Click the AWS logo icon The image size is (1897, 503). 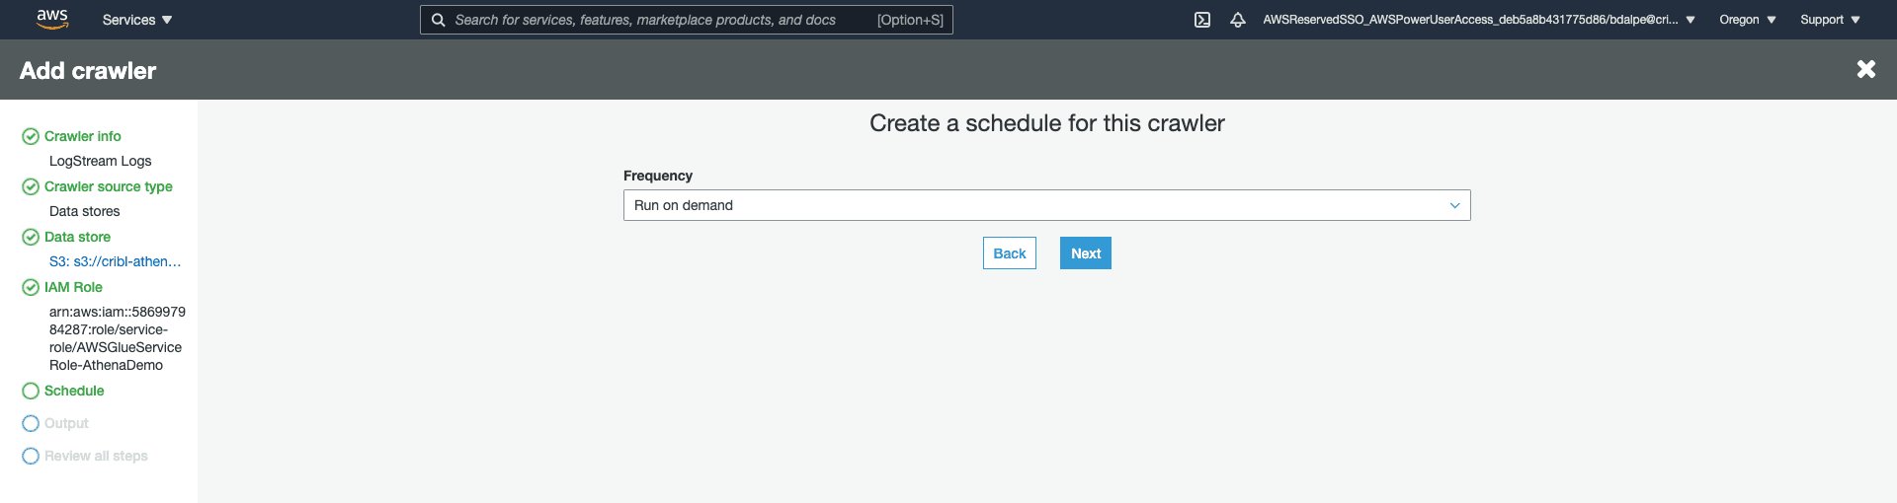click(x=51, y=20)
